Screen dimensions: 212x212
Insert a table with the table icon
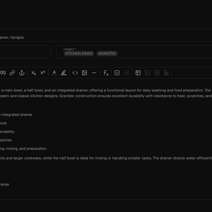coord(138,73)
